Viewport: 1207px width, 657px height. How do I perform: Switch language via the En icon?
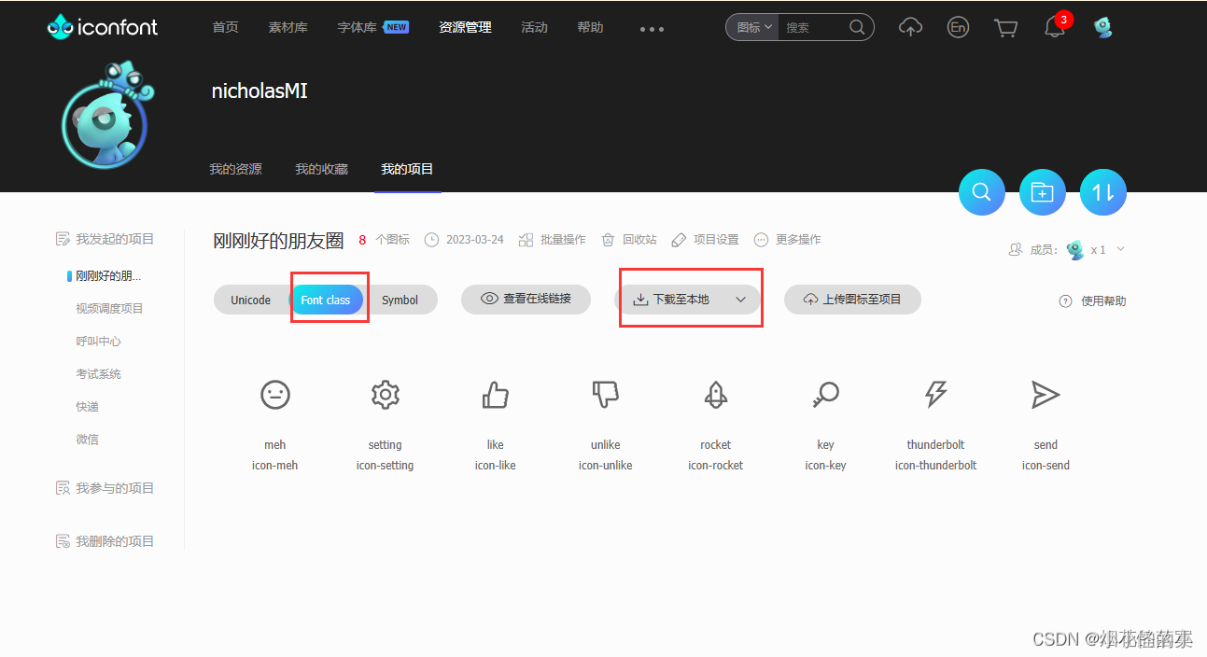coord(958,27)
